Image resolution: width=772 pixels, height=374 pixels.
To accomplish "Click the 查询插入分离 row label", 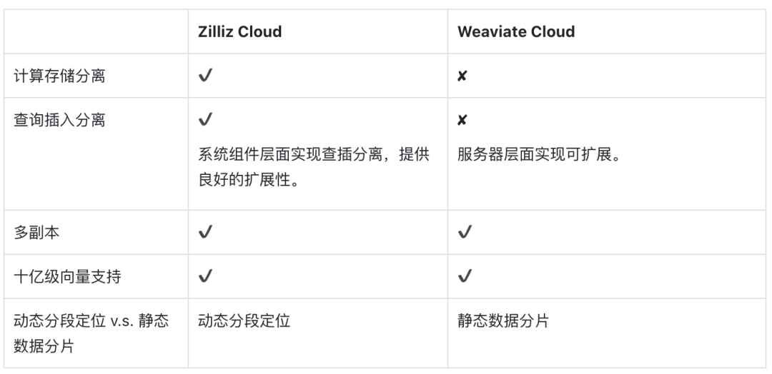I will click(x=59, y=120).
